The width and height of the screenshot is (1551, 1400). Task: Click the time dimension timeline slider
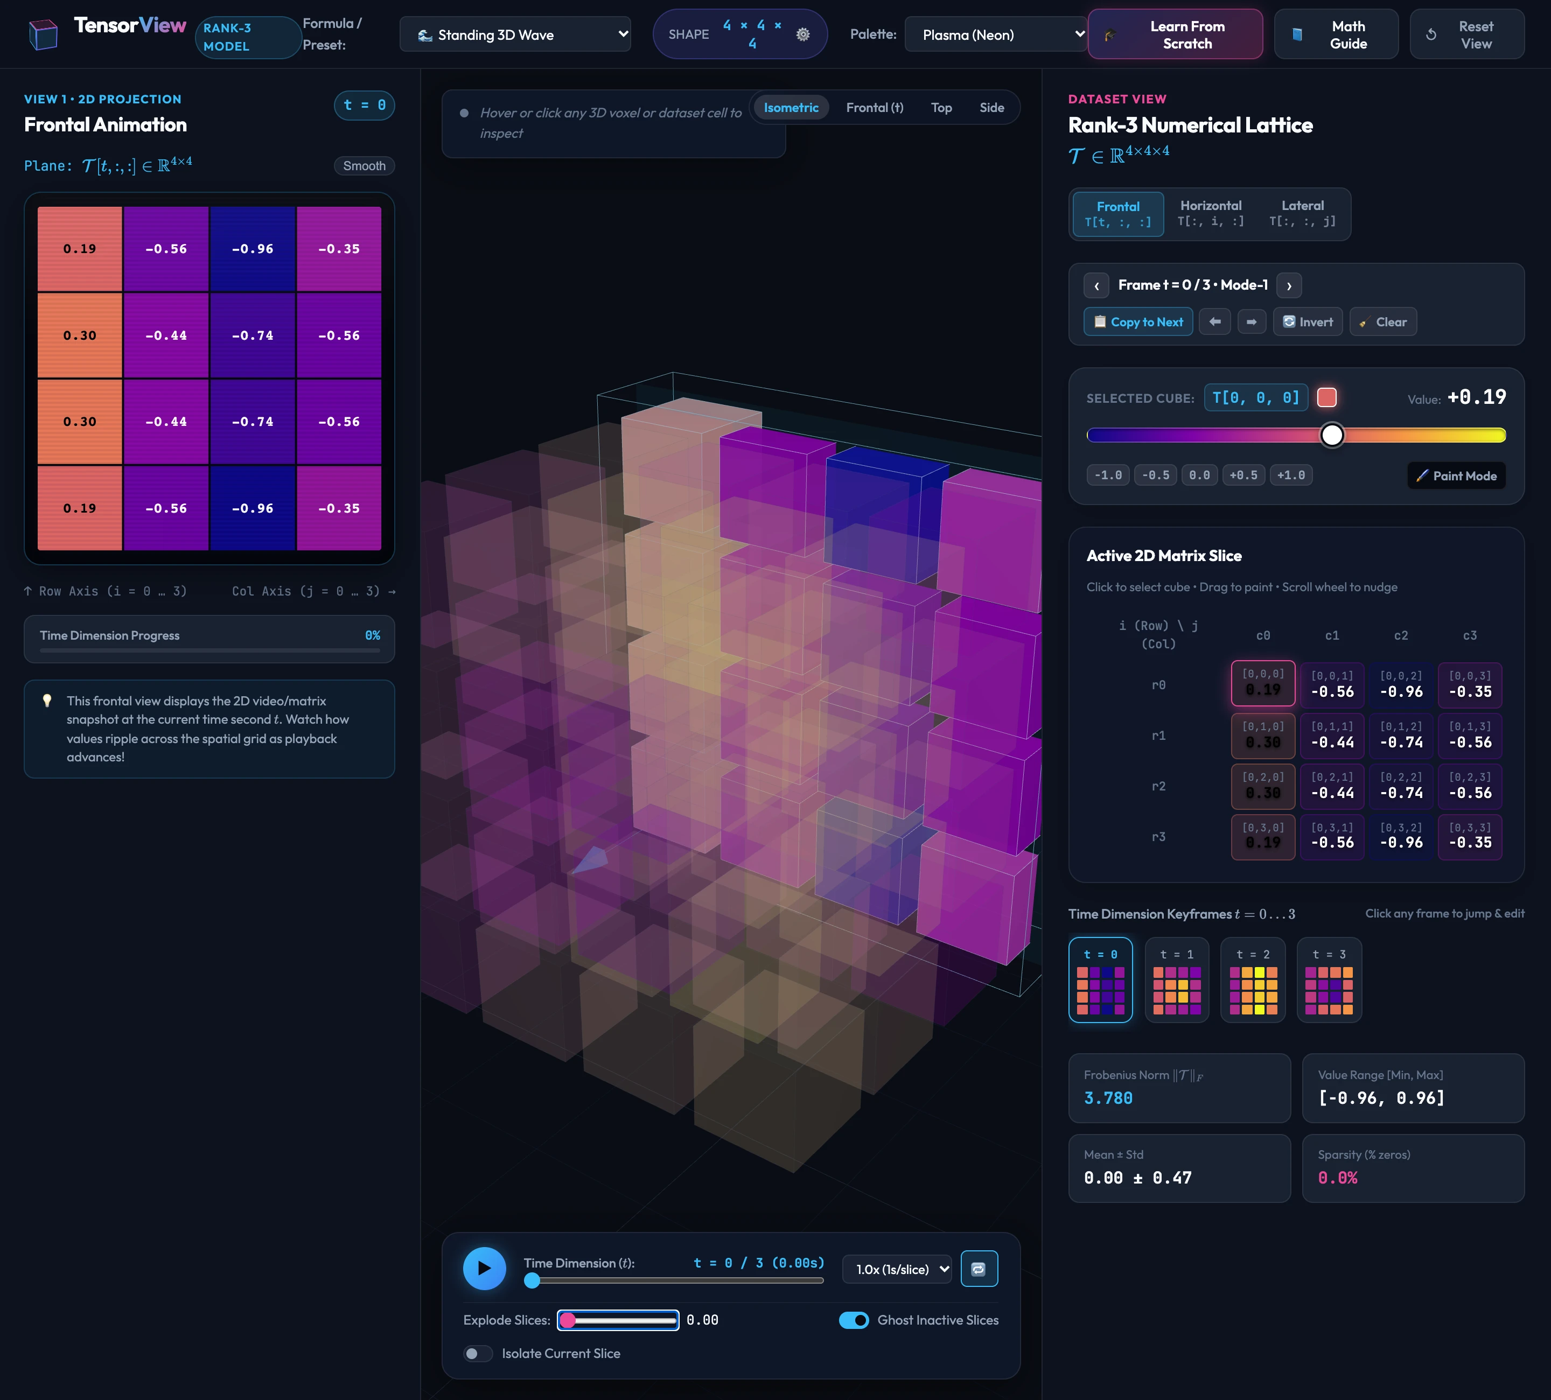pos(674,1281)
